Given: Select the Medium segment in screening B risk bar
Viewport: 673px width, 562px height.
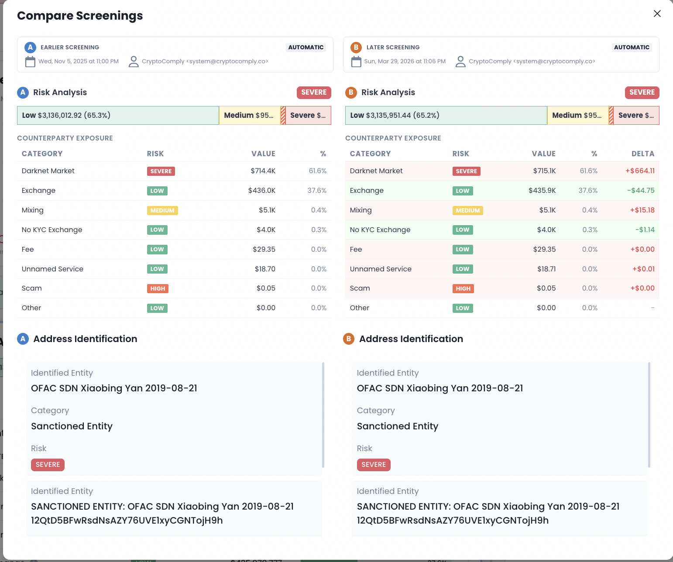Looking at the screenshot, I should (x=577, y=116).
